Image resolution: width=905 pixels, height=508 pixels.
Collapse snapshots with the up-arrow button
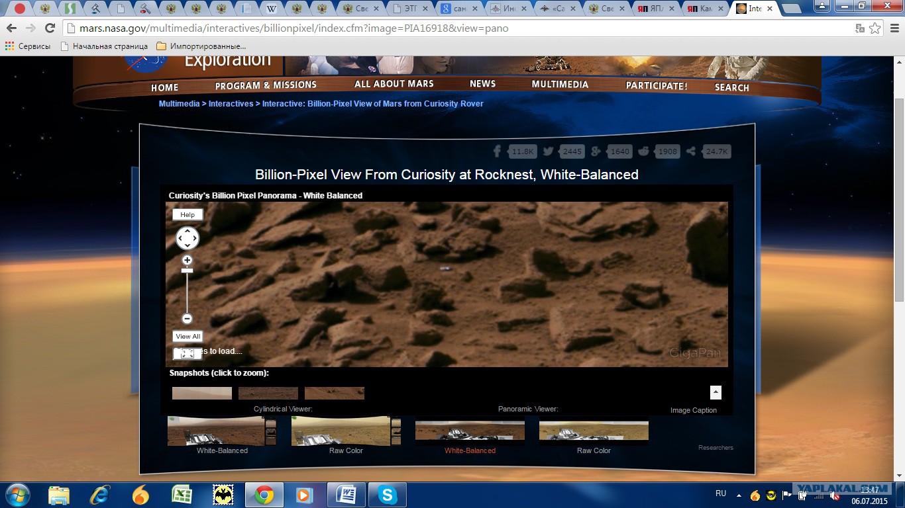[x=716, y=392]
